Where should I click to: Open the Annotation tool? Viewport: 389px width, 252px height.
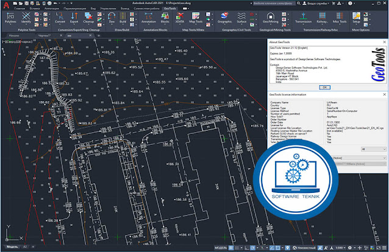pos(149,18)
